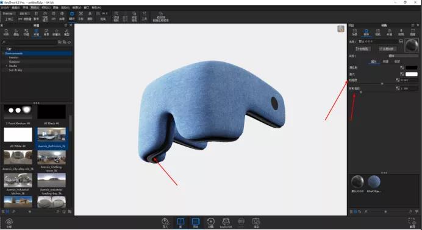Image resolution: width=422 pixels, height=230 pixels.
Task: Click the library search field
Action: point(29,42)
